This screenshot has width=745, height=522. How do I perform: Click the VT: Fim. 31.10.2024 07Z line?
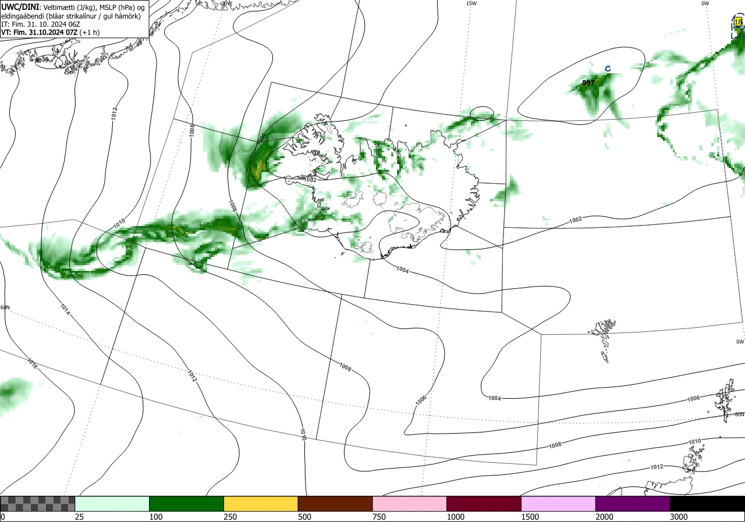(50, 33)
